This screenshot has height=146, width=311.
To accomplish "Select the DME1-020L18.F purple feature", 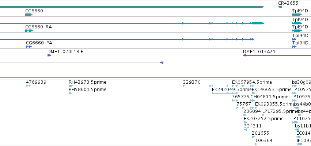I will [x=49, y=55].
